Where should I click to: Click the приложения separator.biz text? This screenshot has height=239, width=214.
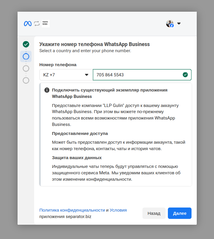point(65,217)
